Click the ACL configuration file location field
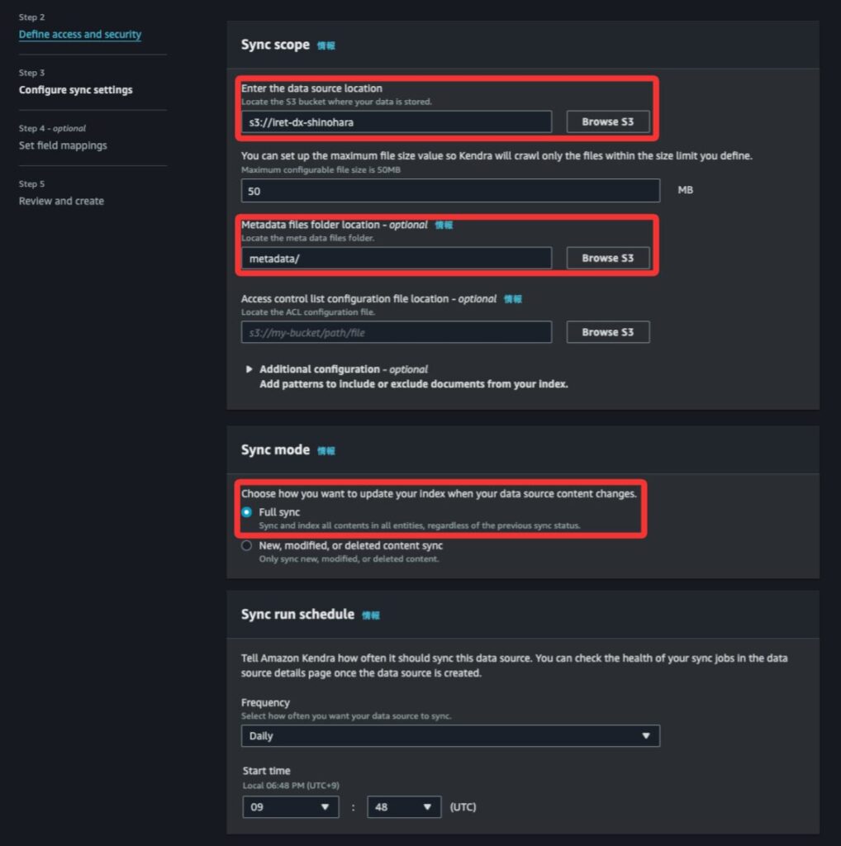This screenshot has width=841, height=846. (x=397, y=332)
